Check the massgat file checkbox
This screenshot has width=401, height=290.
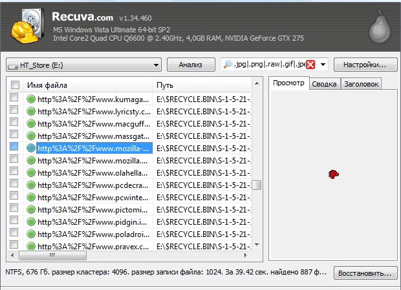[x=14, y=134]
